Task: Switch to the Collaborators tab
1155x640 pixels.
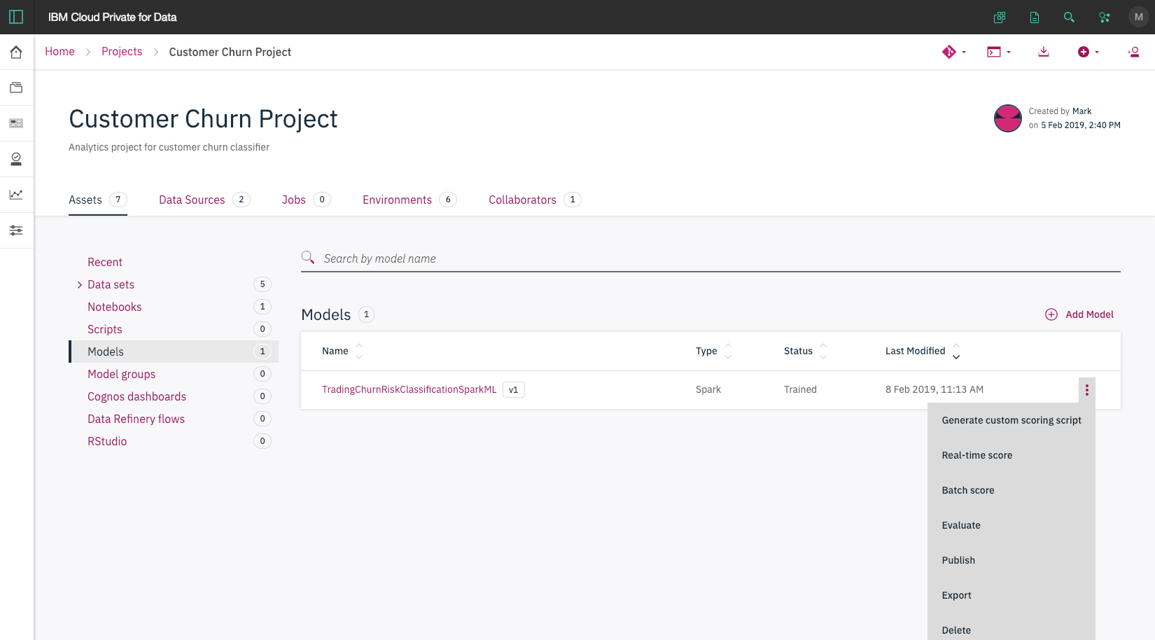Action: click(535, 200)
